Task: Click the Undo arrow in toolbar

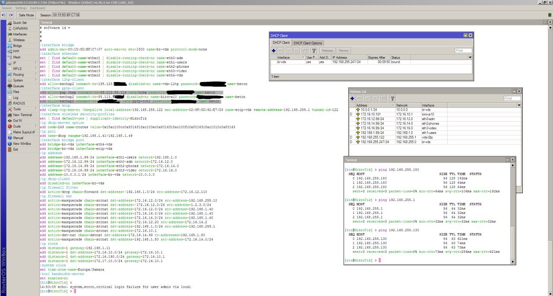Action: click(4, 15)
